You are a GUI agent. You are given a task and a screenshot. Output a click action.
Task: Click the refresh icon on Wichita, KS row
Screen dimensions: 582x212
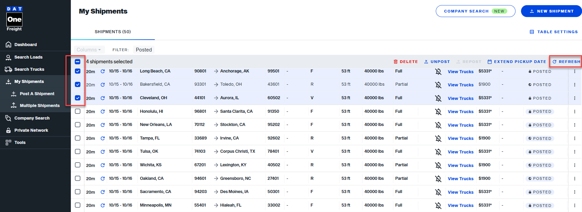point(102,165)
